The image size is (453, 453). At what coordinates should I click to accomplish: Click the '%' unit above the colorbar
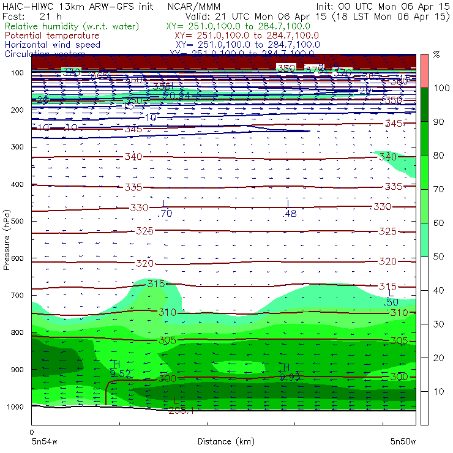[436, 54]
